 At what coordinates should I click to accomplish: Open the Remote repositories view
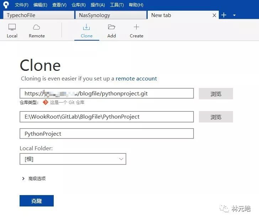pos(37,31)
